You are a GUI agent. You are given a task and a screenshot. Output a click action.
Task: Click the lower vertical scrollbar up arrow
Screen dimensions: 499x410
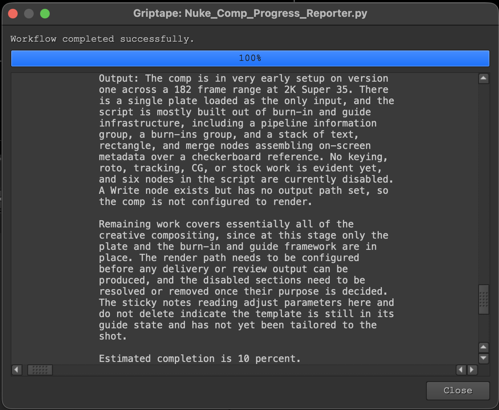click(x=483, y=347)
